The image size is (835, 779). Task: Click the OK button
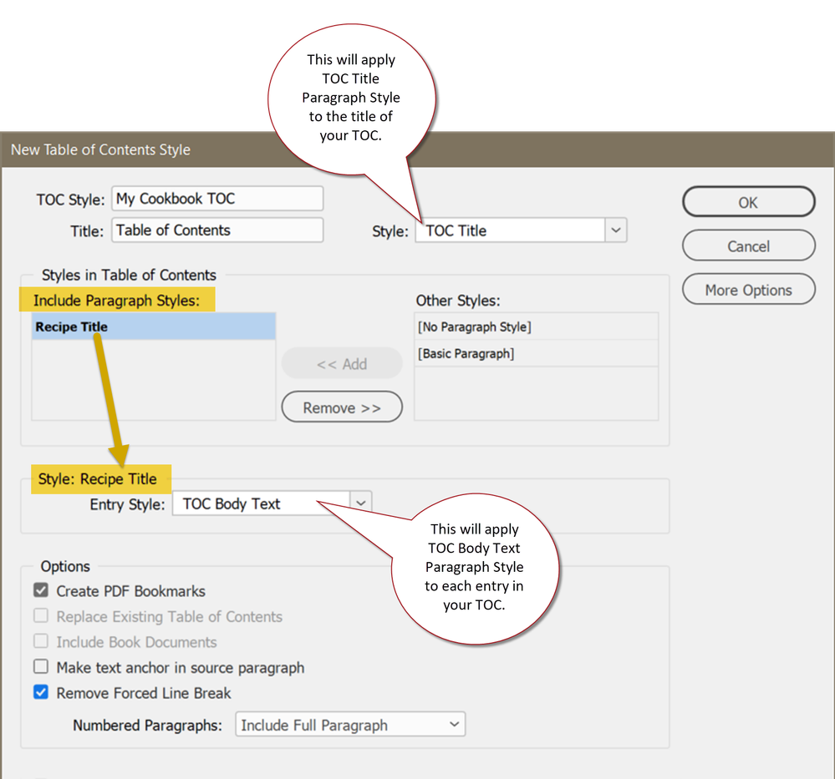coord(747,201)
